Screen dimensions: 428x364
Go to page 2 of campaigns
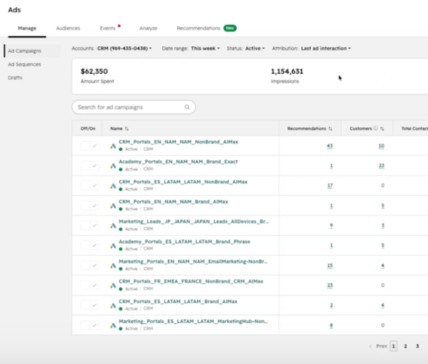pos(406,346)
